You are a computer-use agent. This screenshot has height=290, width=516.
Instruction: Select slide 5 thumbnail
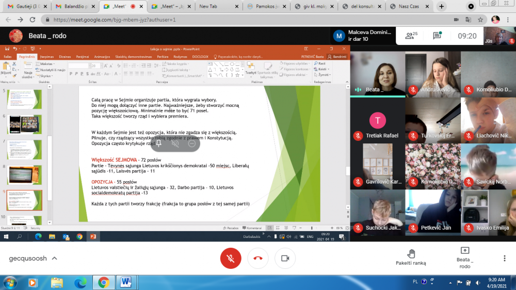point(24,99)
